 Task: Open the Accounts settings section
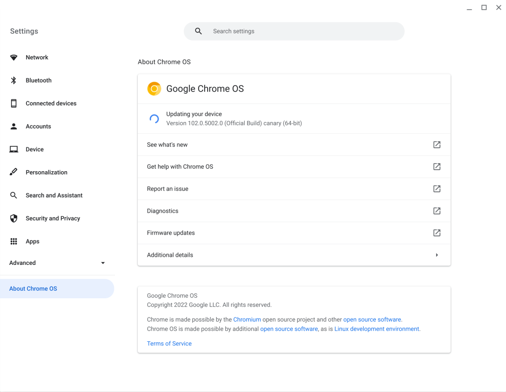(38, 127)
